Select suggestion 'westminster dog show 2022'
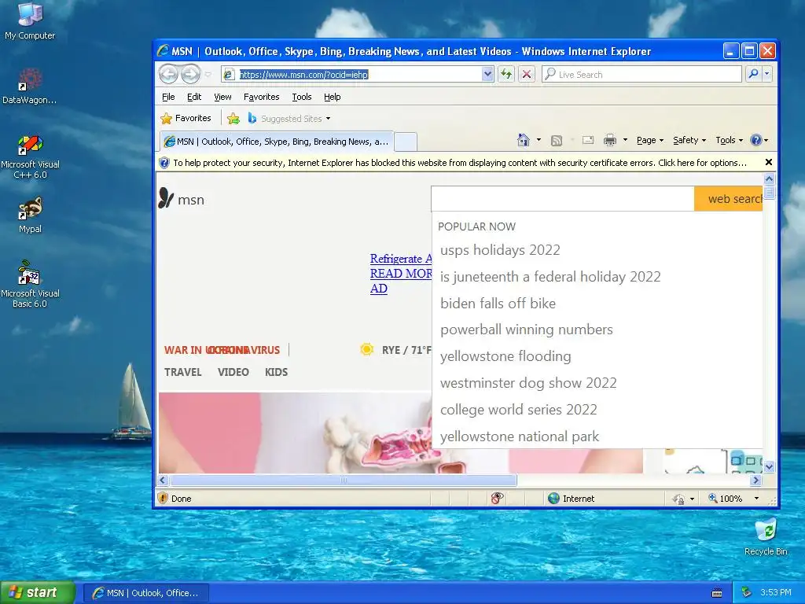Image resolution: width=805 pixels, height=604 pixels. (528, 383)
